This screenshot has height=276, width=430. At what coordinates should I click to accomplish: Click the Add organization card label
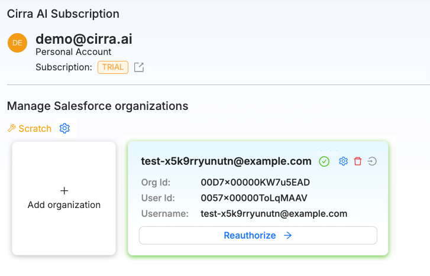pos(64,205)
